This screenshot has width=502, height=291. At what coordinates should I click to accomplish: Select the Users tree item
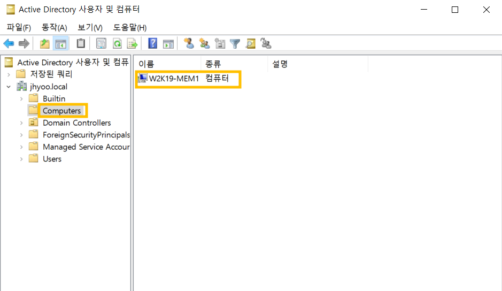point(52,159)
